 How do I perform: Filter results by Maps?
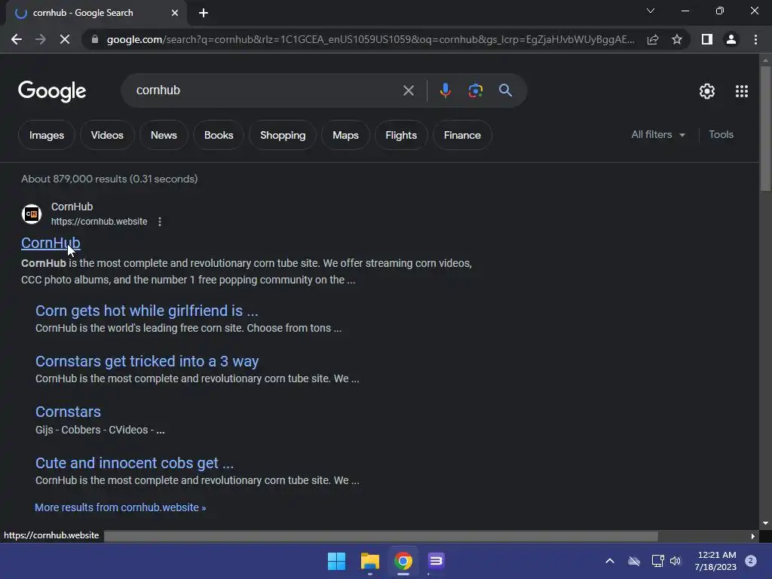tap(345, 135)
